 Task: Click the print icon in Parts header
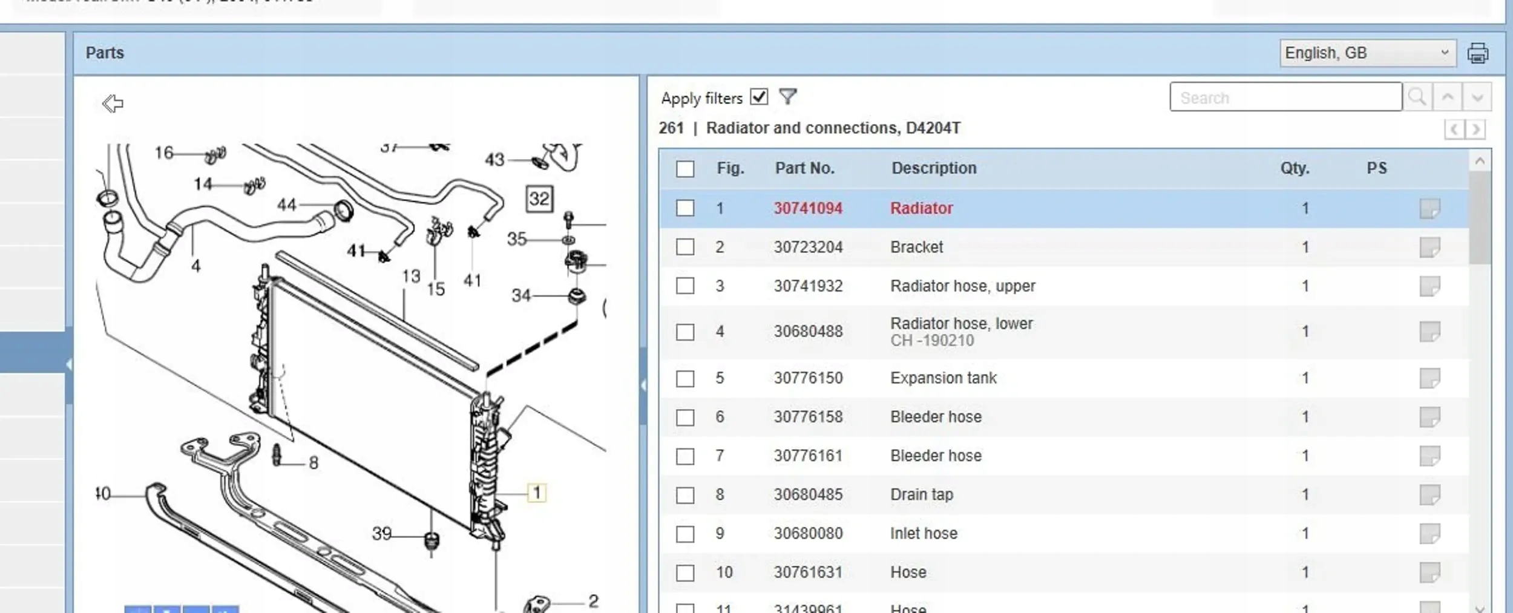pyautogui.click(x=1477, y=53)
